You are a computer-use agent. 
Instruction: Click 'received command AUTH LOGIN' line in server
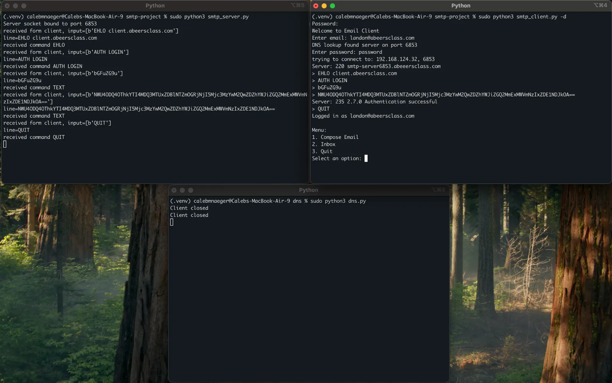pos(43,66)
